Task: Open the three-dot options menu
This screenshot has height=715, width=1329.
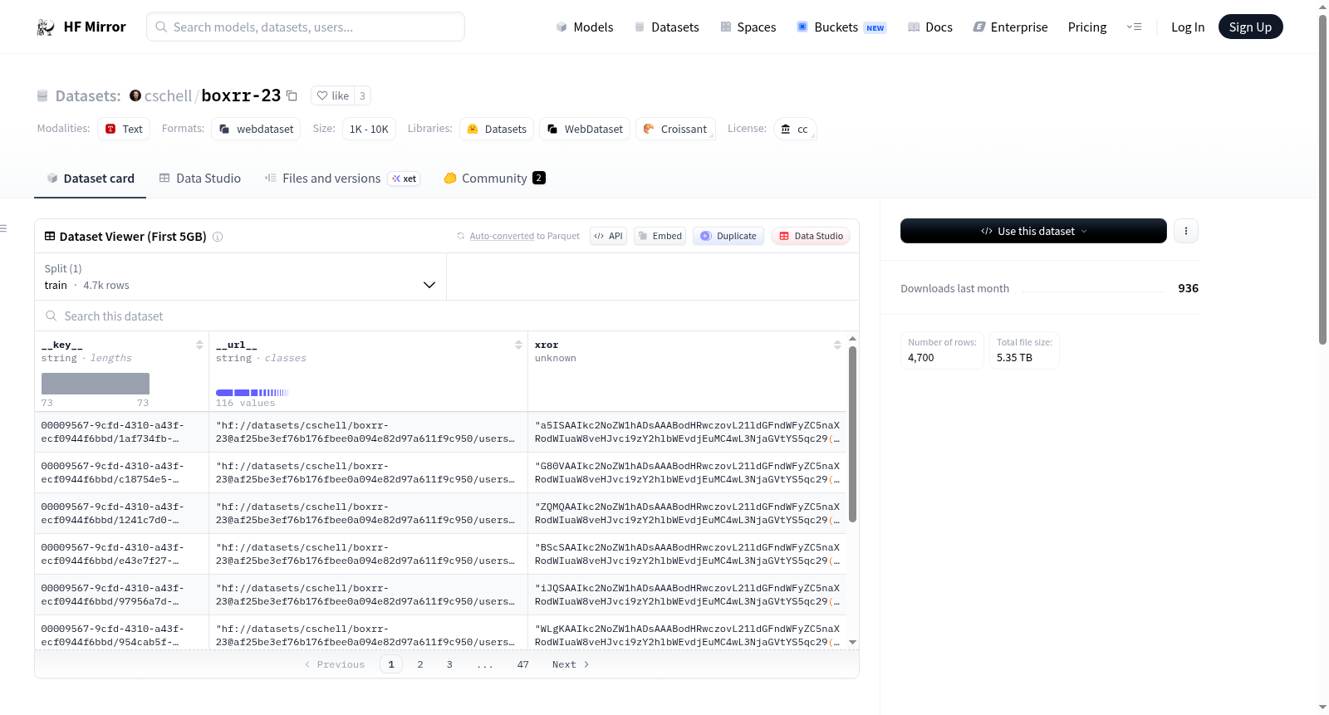Action: tap(1186, 231)
